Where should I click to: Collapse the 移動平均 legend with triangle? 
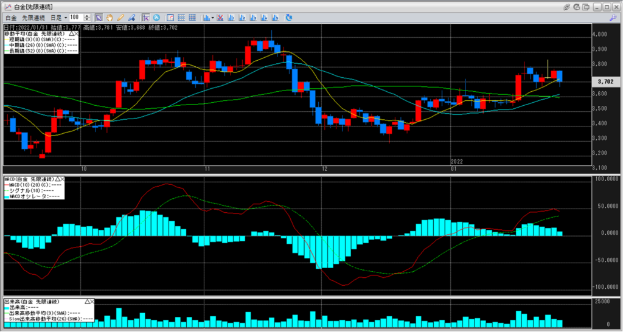pyautogui.click(x=71, y=33)
